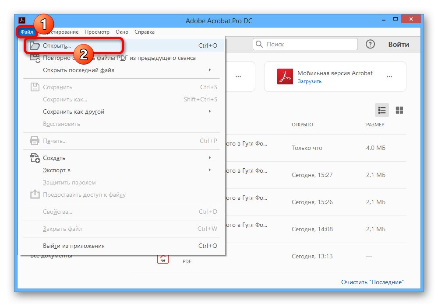438x306 pixels.
Task: Sort by РАЗМЕР column header
Action: pyautogui.click(x=375, y=125)
